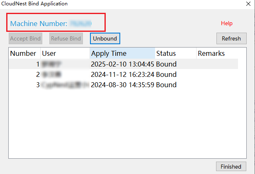Click the Refresh button

[231, 38]
